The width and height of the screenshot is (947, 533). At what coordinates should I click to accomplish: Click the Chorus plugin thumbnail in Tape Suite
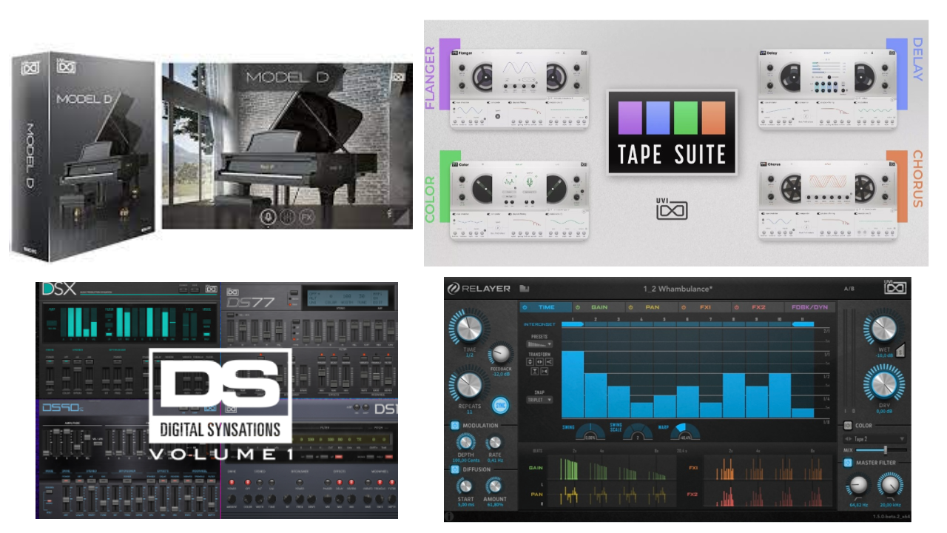(x=828, y=200)
